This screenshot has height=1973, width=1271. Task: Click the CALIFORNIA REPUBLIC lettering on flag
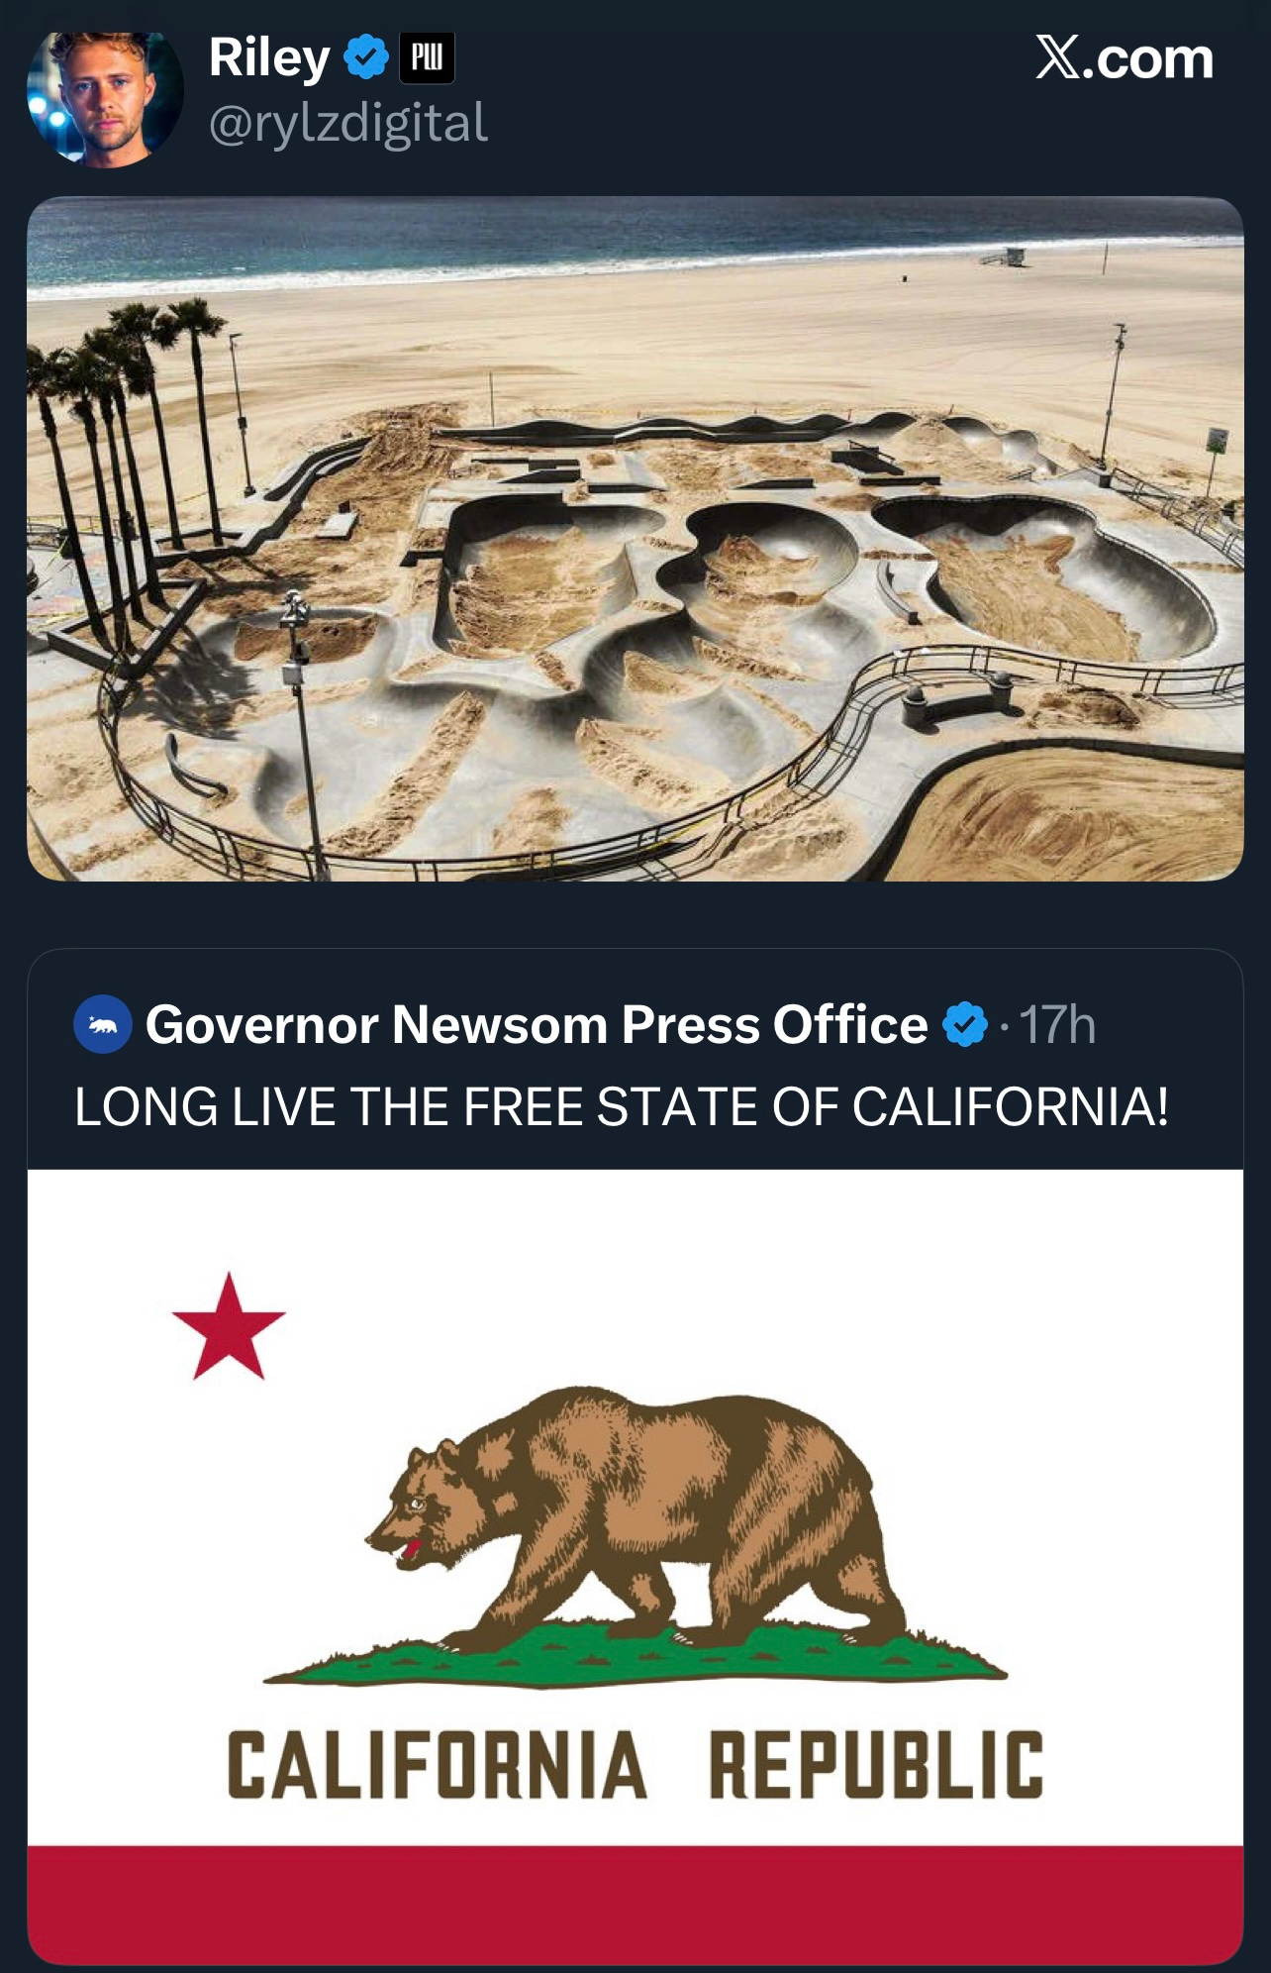click(x=635, y=1765)
